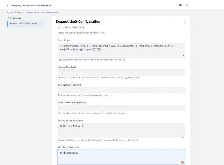Click the Alert Email Recipients text area
Screen dimensions: 224x165
coord(121,157)
